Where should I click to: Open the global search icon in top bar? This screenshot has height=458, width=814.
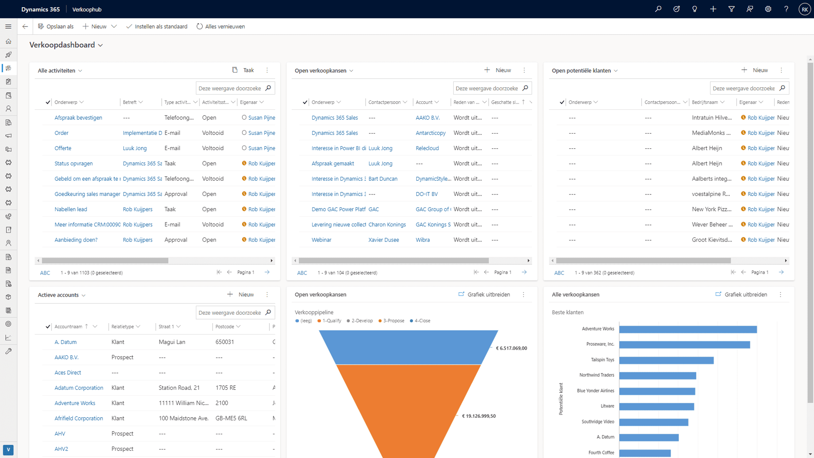click(x=658, y=9)
